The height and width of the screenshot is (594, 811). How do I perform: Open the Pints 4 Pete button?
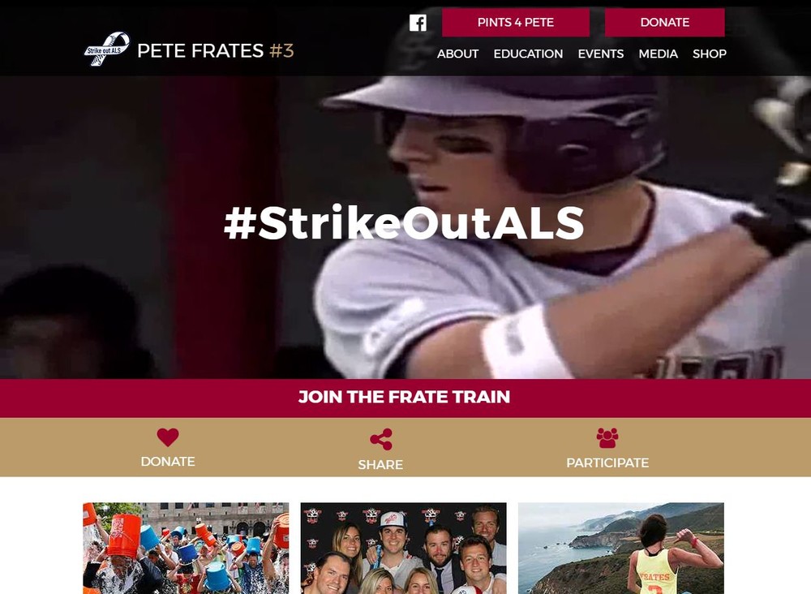point(516,22)
